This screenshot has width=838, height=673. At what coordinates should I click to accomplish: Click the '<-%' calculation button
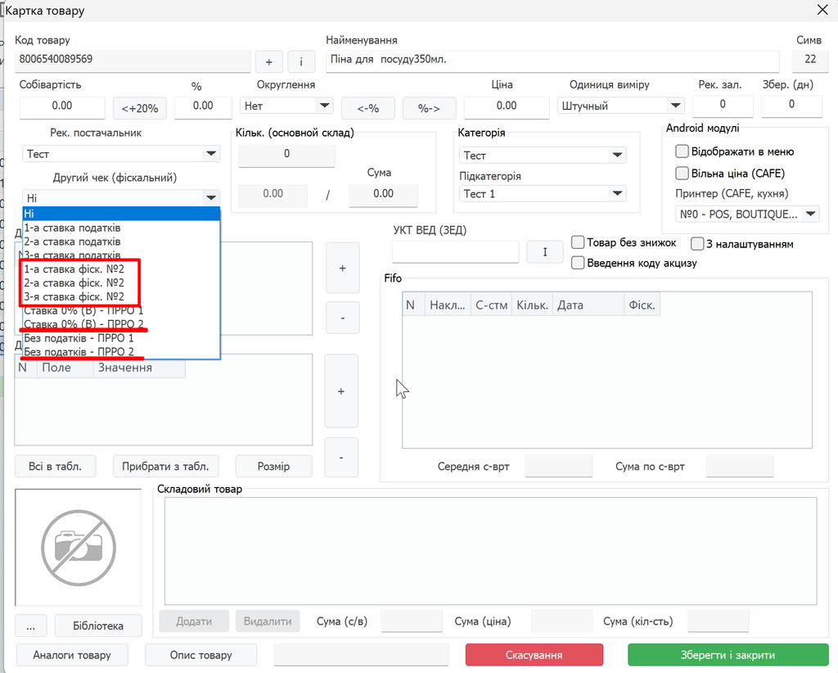(x=367, y=108)
